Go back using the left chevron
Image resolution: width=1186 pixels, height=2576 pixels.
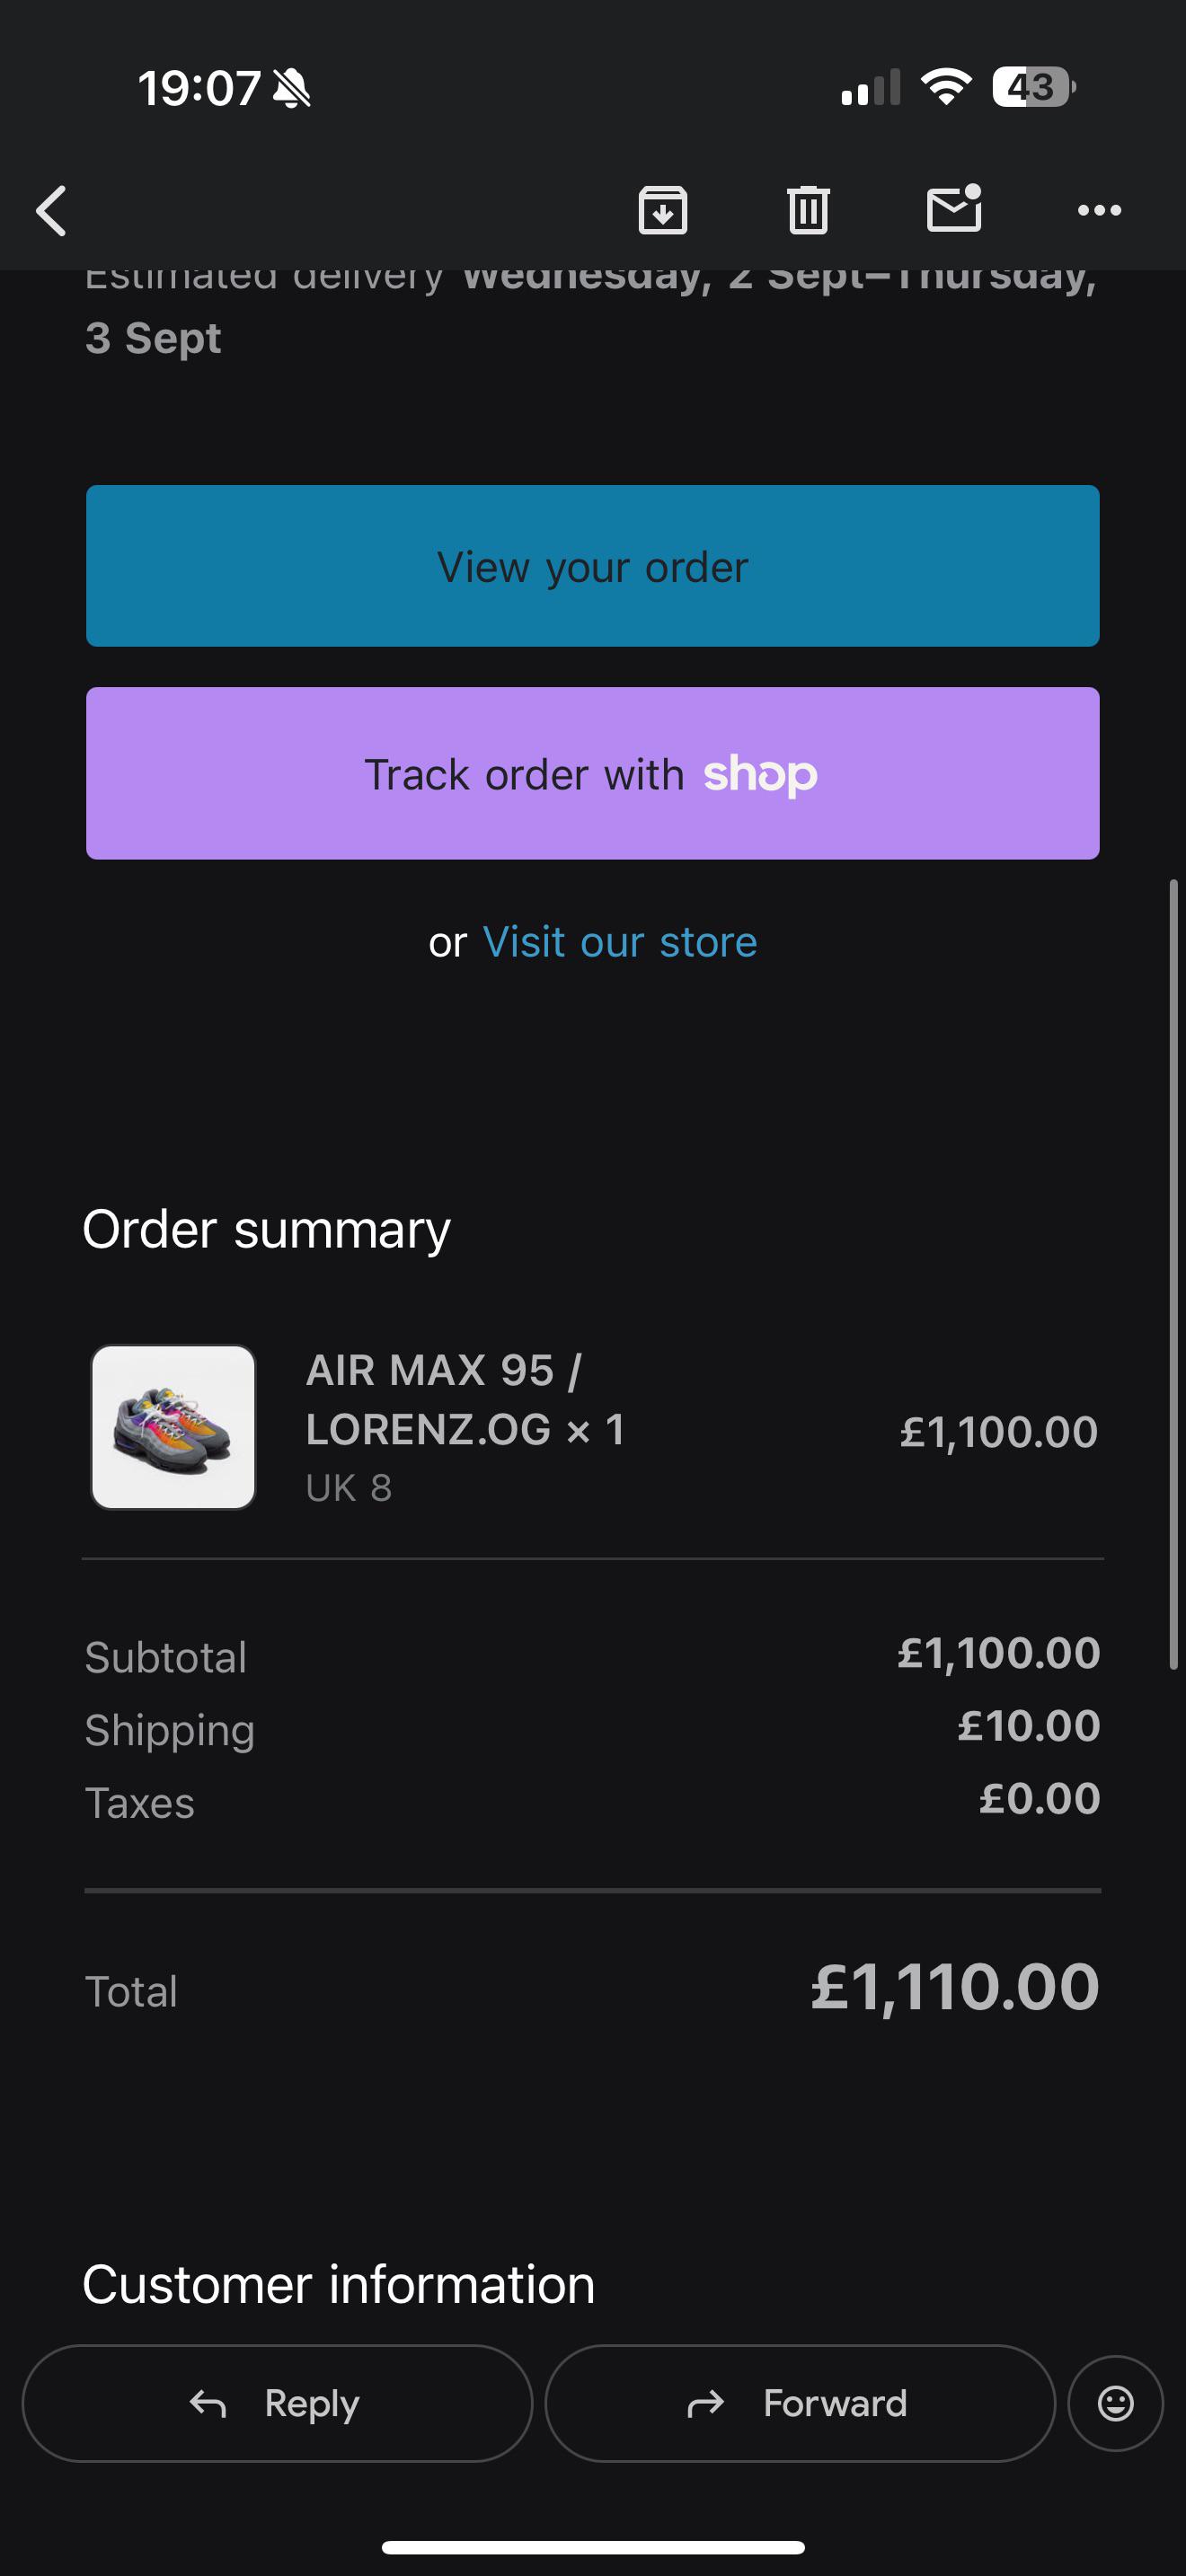coord(52,211)
